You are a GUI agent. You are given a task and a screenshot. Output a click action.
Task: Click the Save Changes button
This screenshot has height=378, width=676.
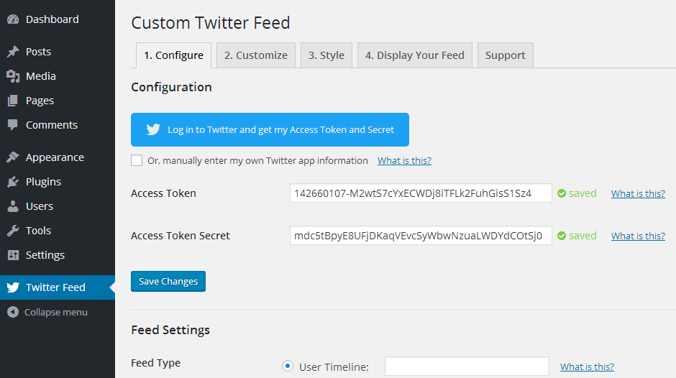point(168,282)
